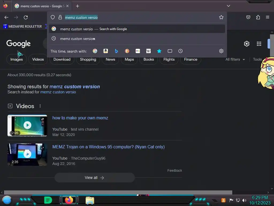Click the View all videos button
Screen dimensions: 274x206
pyautogui.click(x=94, y=178)
